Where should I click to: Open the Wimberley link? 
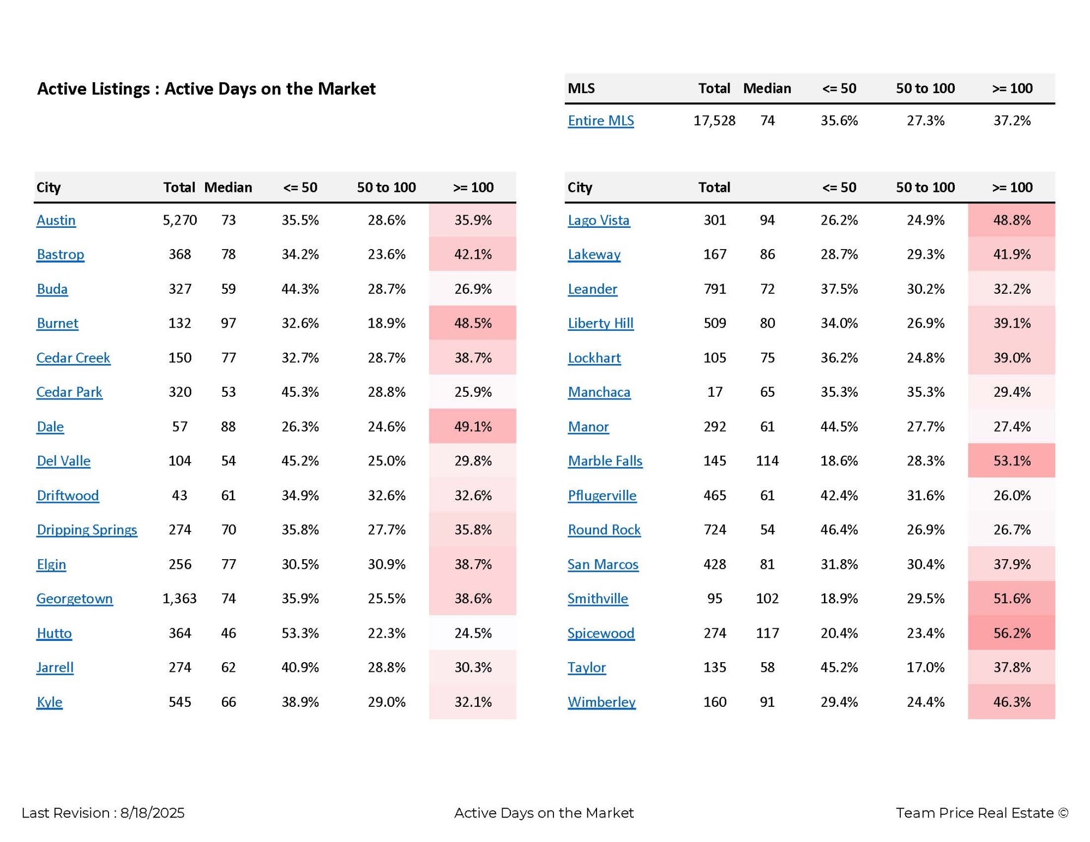click(601, 702)
